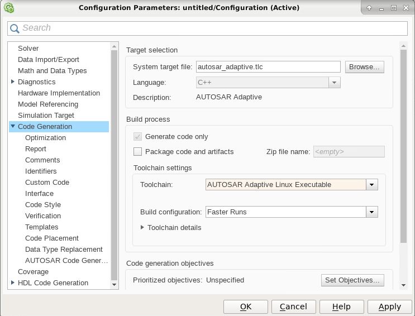Browse for a system target file
Image resolution: width=415 pixels, height=316 pixels.
pos(364,67)
